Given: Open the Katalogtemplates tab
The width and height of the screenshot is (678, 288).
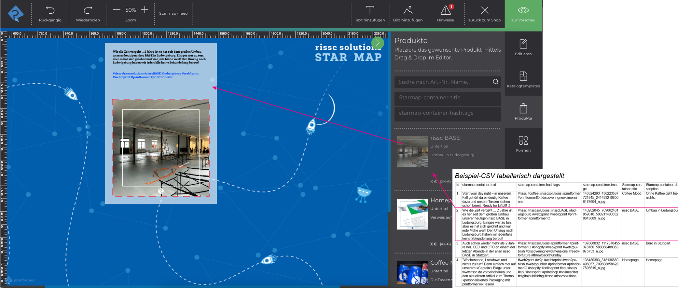Looking at the screenshot, I should [523, 80].
